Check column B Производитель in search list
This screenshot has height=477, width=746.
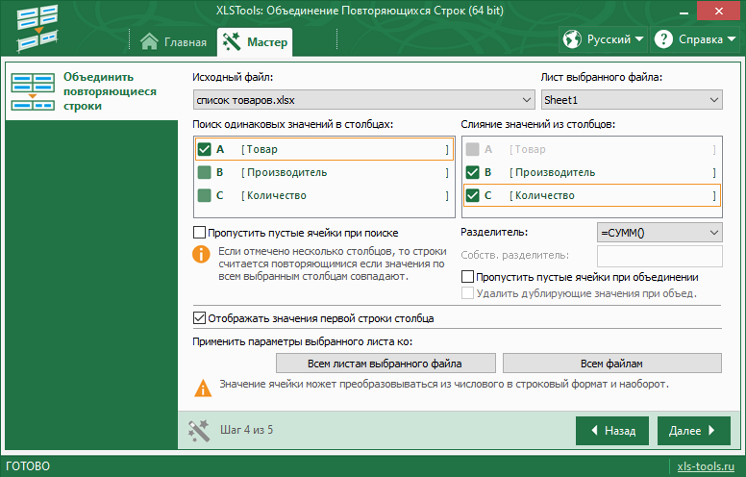coord(204,172)
